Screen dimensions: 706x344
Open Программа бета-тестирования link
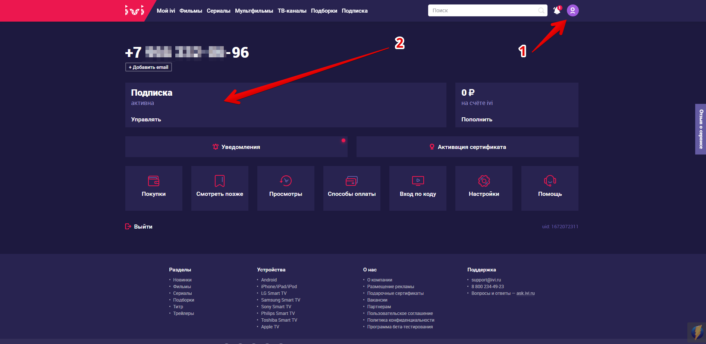400,327
